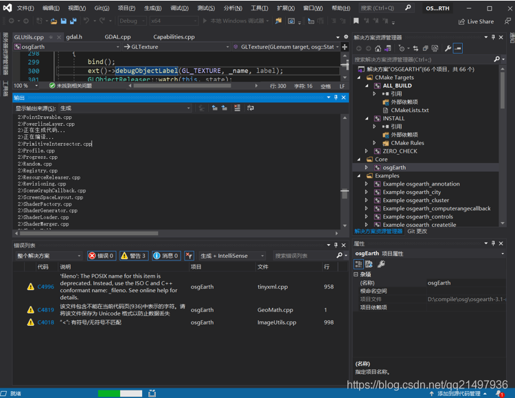The height and width of the screenshot is (398, 515).
Task: Open the 工具(T) menu
Action: pyautogui.click(x=260, y=8)
